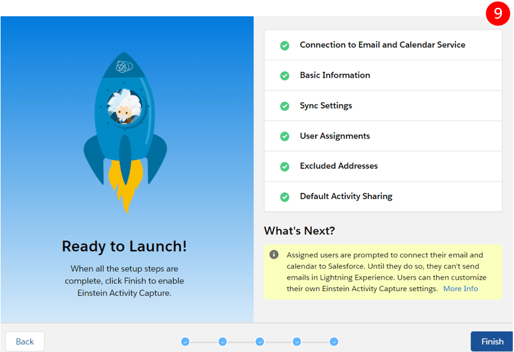The height and width of the screenshot is (352, 514).
Task: Click the last progress step dot
Action: 334,342
